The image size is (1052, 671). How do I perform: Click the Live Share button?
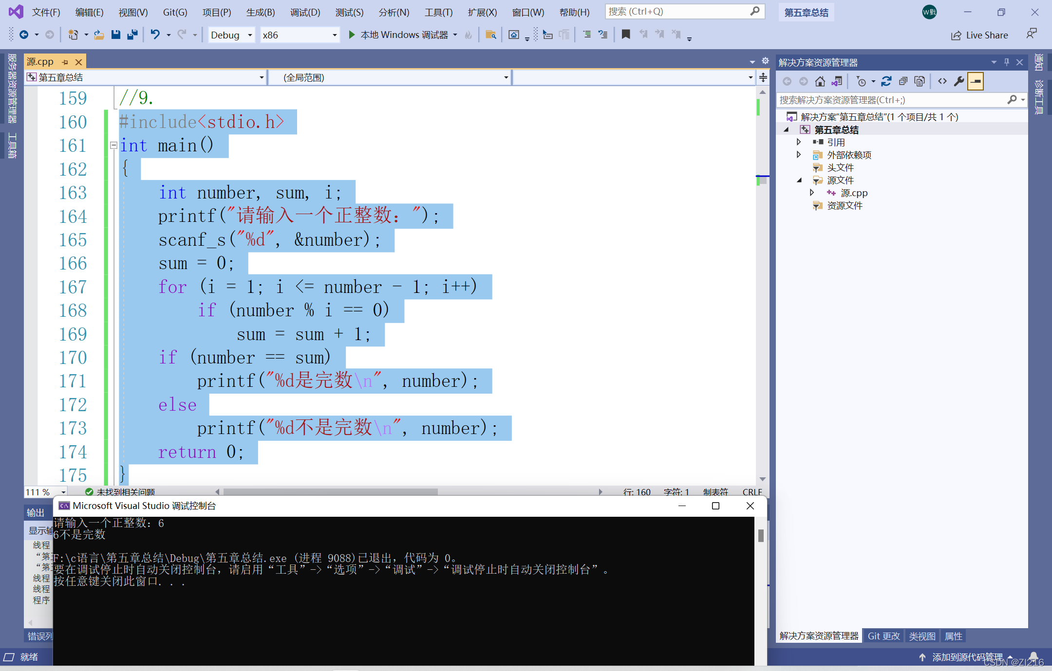979,35
